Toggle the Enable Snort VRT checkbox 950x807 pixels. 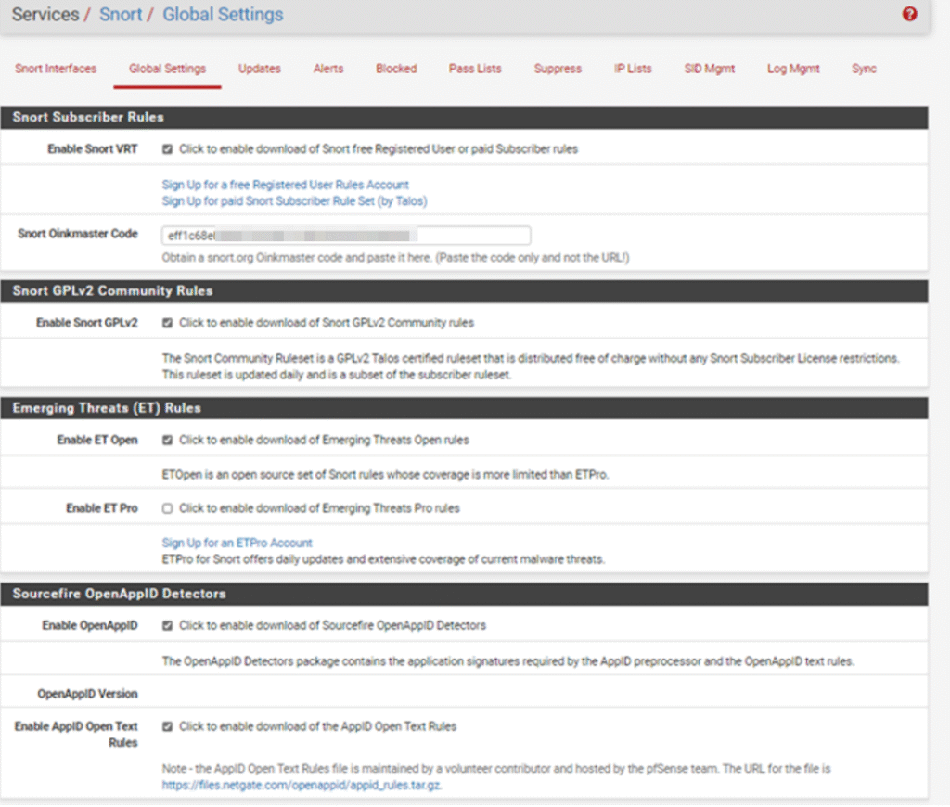coord(168,149)
